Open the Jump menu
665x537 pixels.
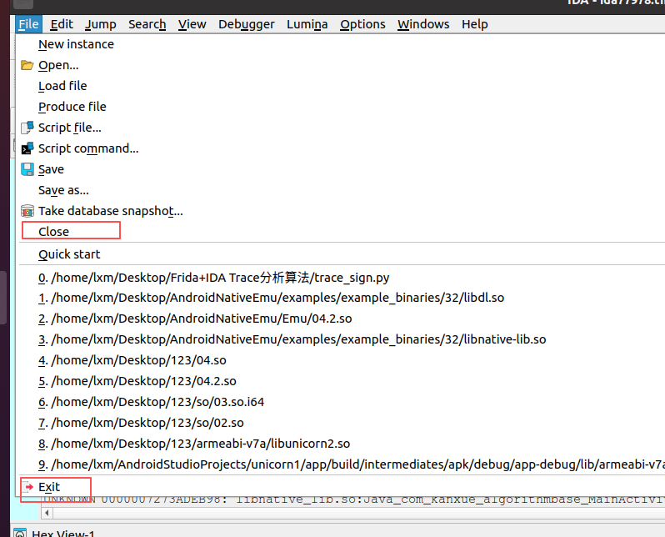pos(101,24)
